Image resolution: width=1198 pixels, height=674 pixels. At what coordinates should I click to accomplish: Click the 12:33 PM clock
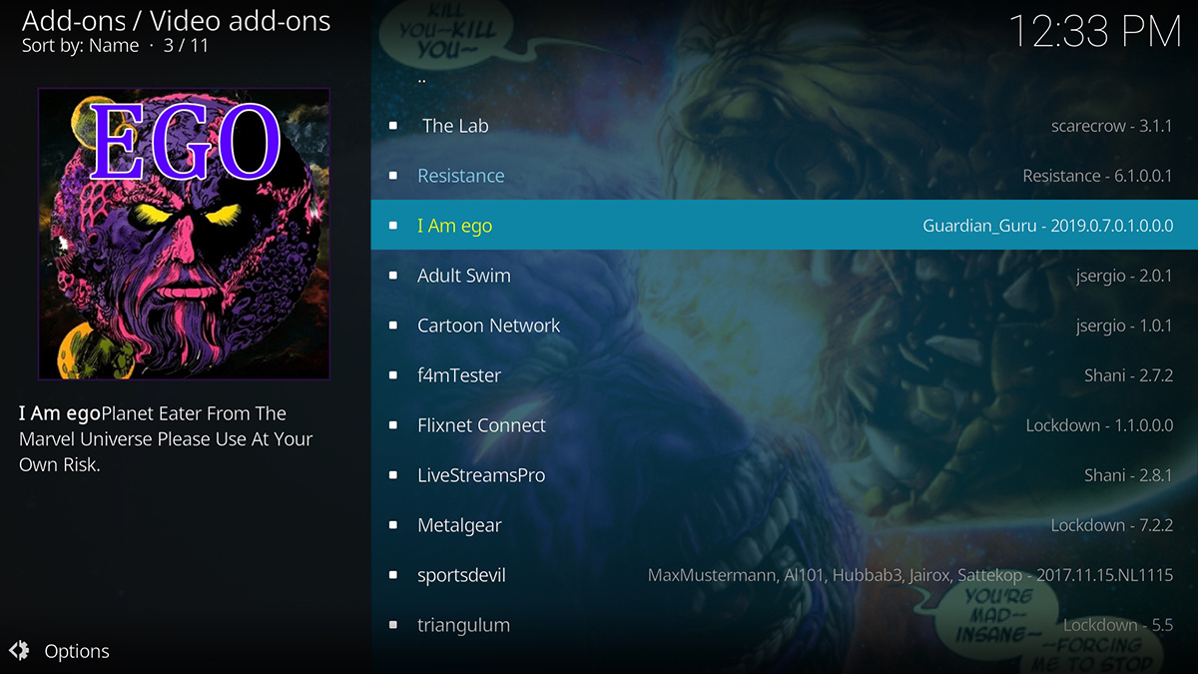(x=1095, y=31)
